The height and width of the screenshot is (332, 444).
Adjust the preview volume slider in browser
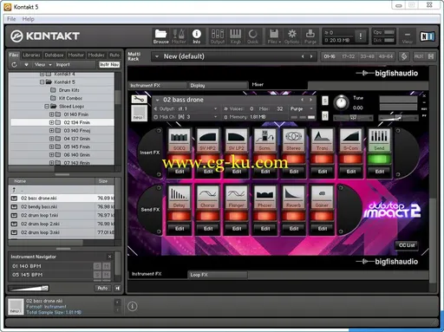(x=29, y=288)
